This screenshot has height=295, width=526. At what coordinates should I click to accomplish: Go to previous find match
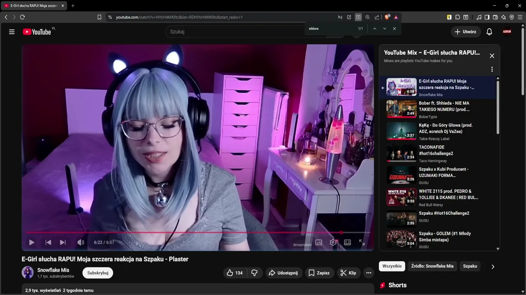coord(374,29)
